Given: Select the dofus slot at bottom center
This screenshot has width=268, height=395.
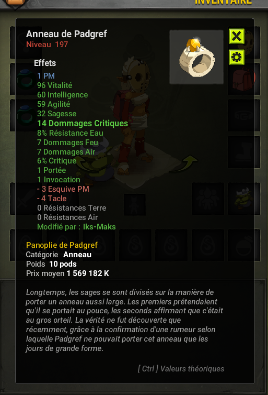Looking at the screenshot, I should click(135, 245).
